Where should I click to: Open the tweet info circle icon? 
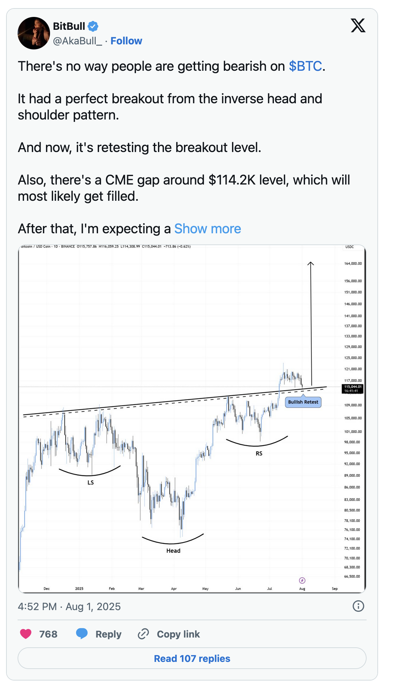tap(358, 606)
